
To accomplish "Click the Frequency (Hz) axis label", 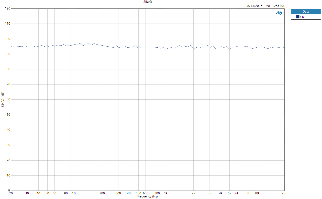I will click(x=147, y=196).
